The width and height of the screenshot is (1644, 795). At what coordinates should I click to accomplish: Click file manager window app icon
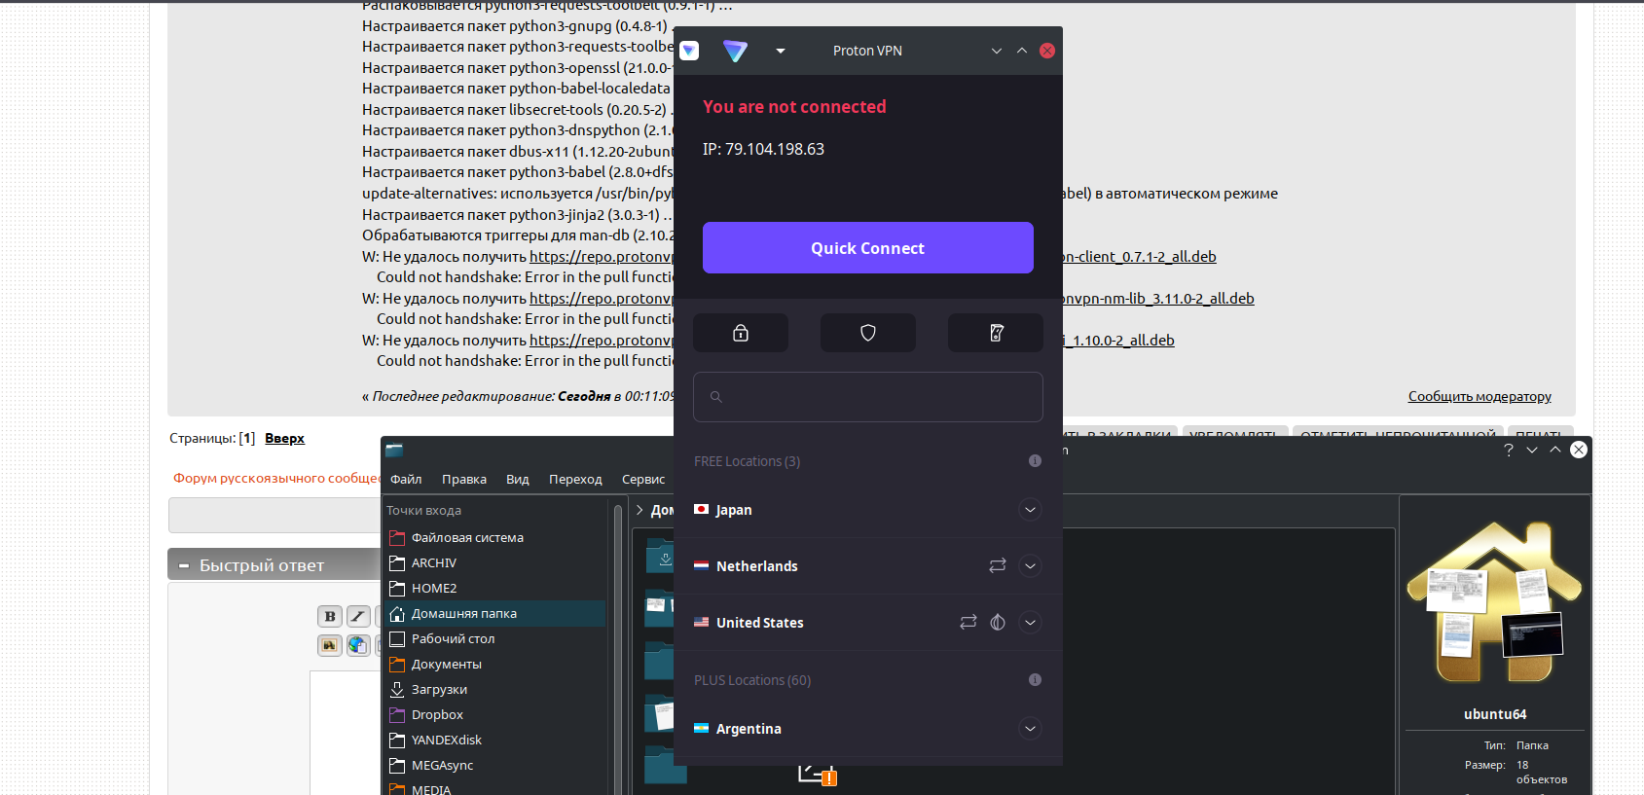[x=394, y=450]
